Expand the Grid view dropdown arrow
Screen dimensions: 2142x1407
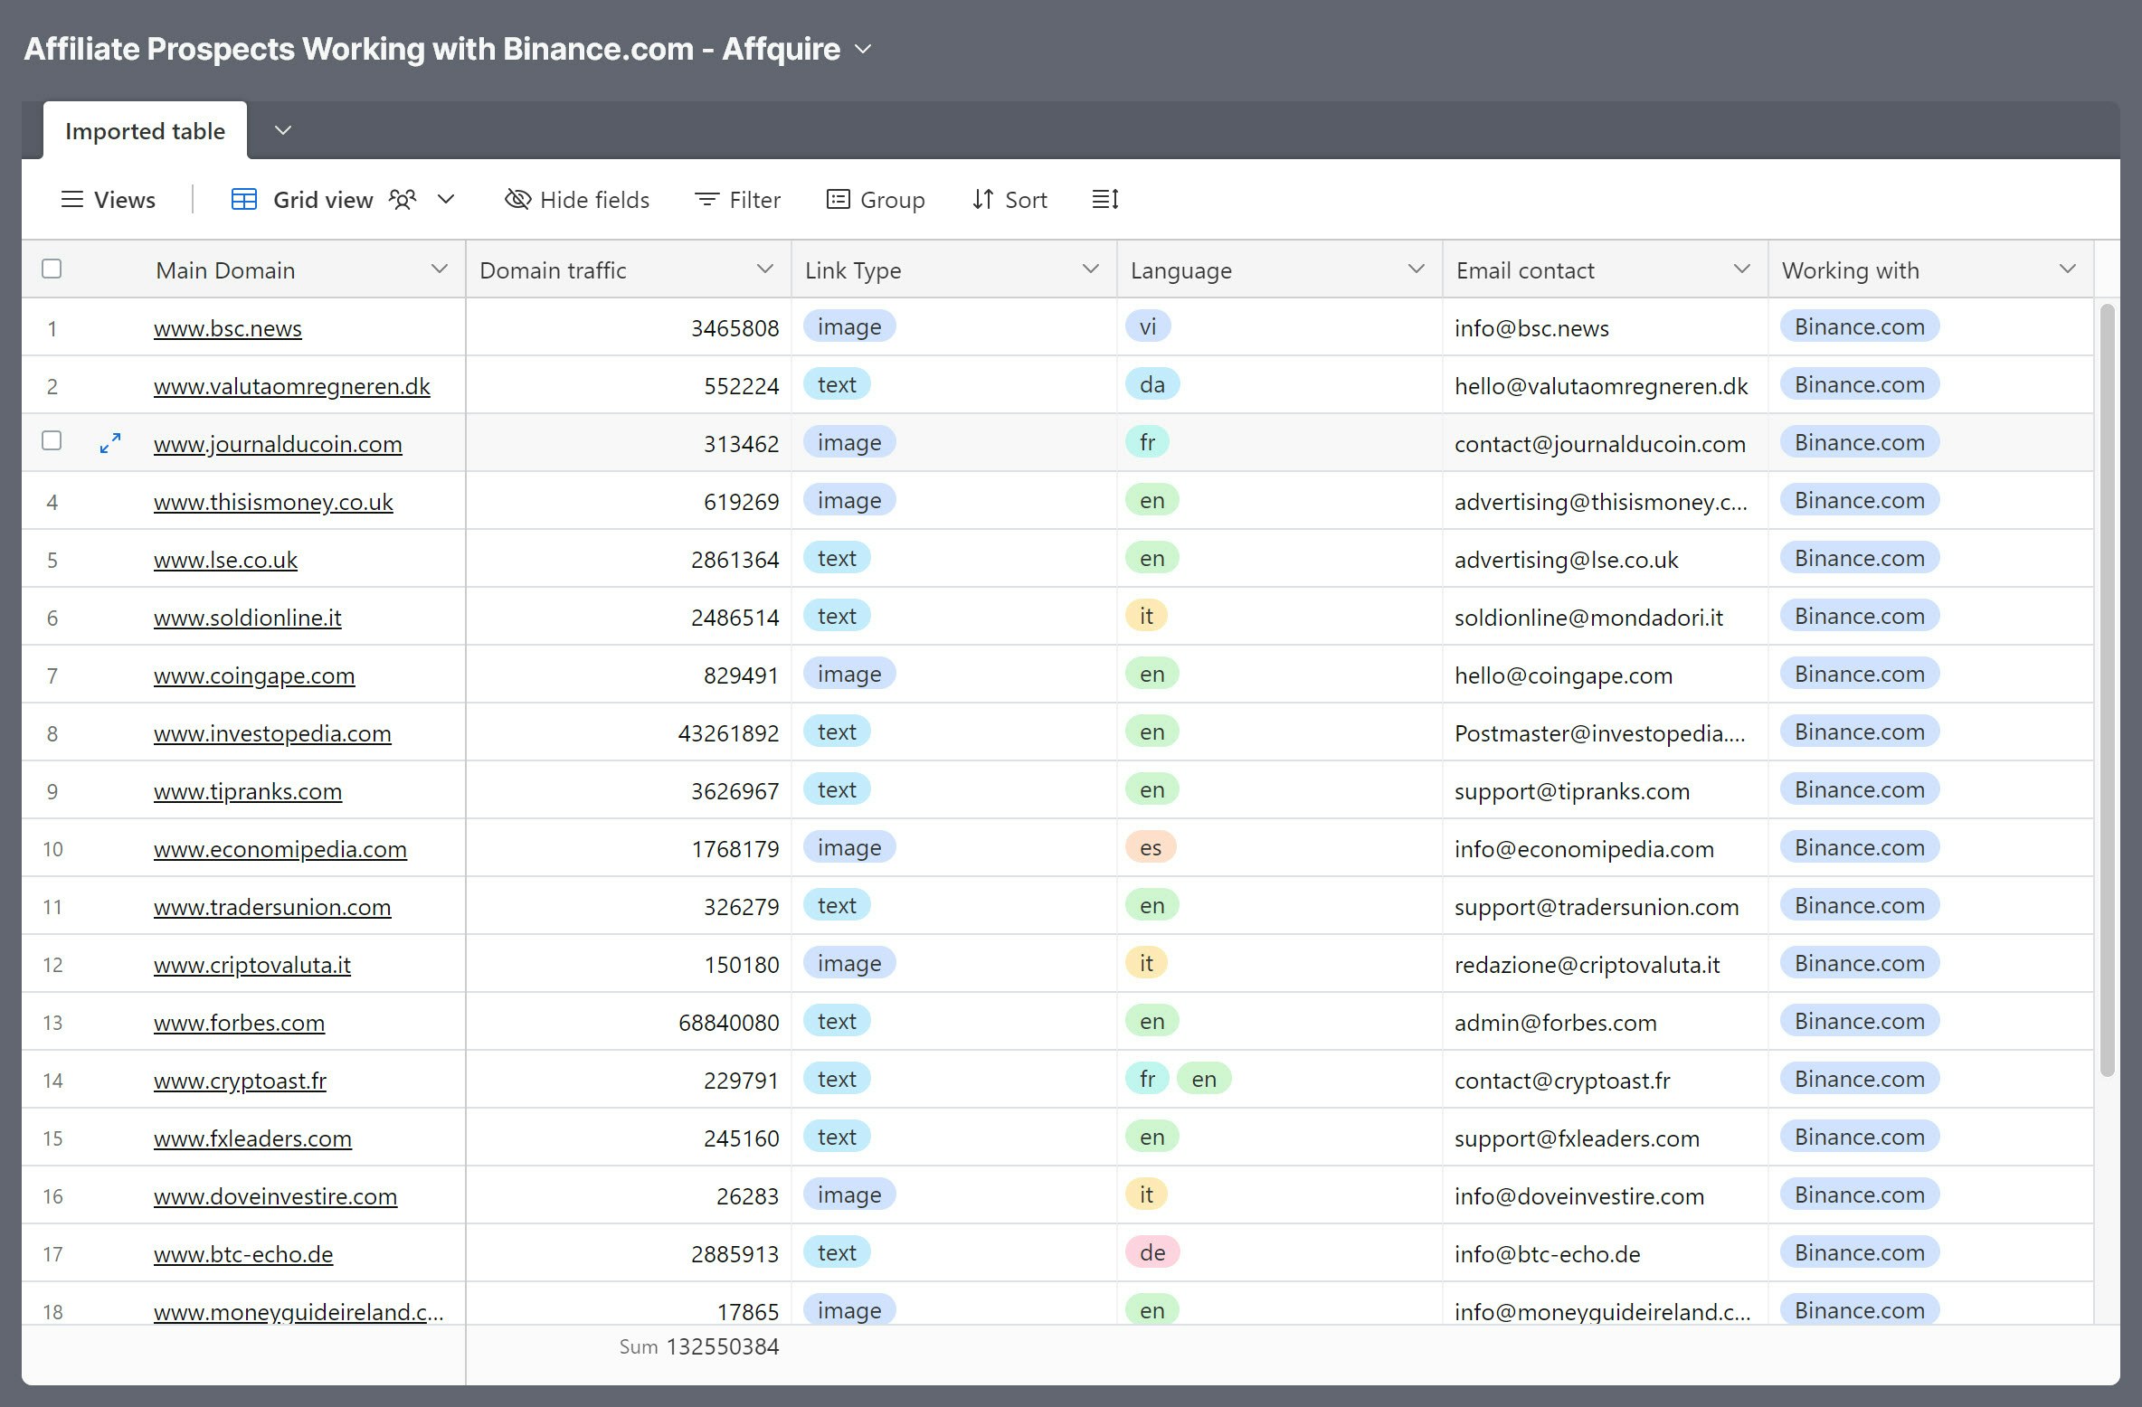pyautogui.click(x=446, y=200)
